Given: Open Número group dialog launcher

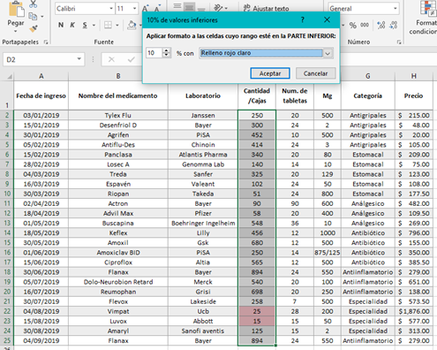Looking at the screenshot, I should click(x=399, y=42).
